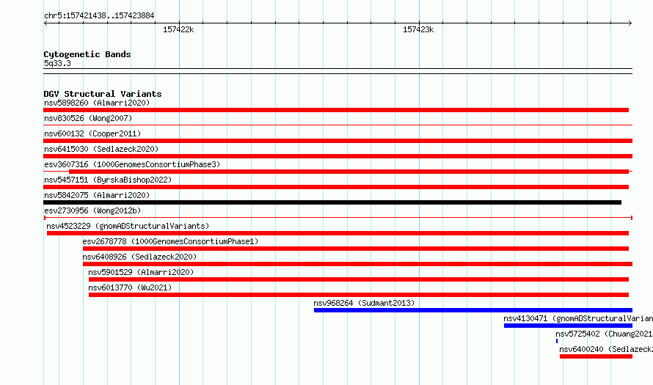Open the nsv830526 (Wong2007) variant label
Viewport: 653px width, 385px height.
point(88,118)
